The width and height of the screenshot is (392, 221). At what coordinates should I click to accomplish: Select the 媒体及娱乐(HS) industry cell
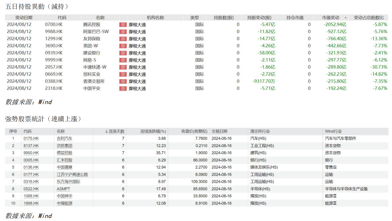[x=264, y=167]
